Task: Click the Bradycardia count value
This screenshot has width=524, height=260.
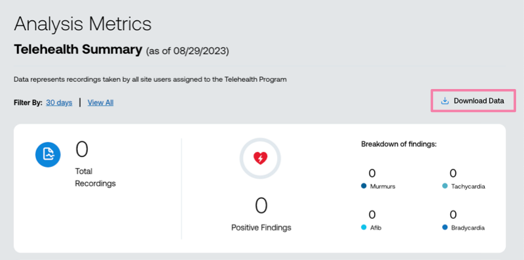Action: 453,215
